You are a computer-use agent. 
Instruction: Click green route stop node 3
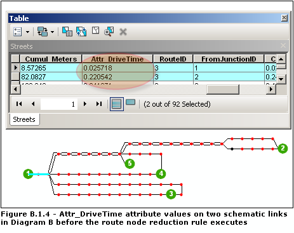coord(171,194)
